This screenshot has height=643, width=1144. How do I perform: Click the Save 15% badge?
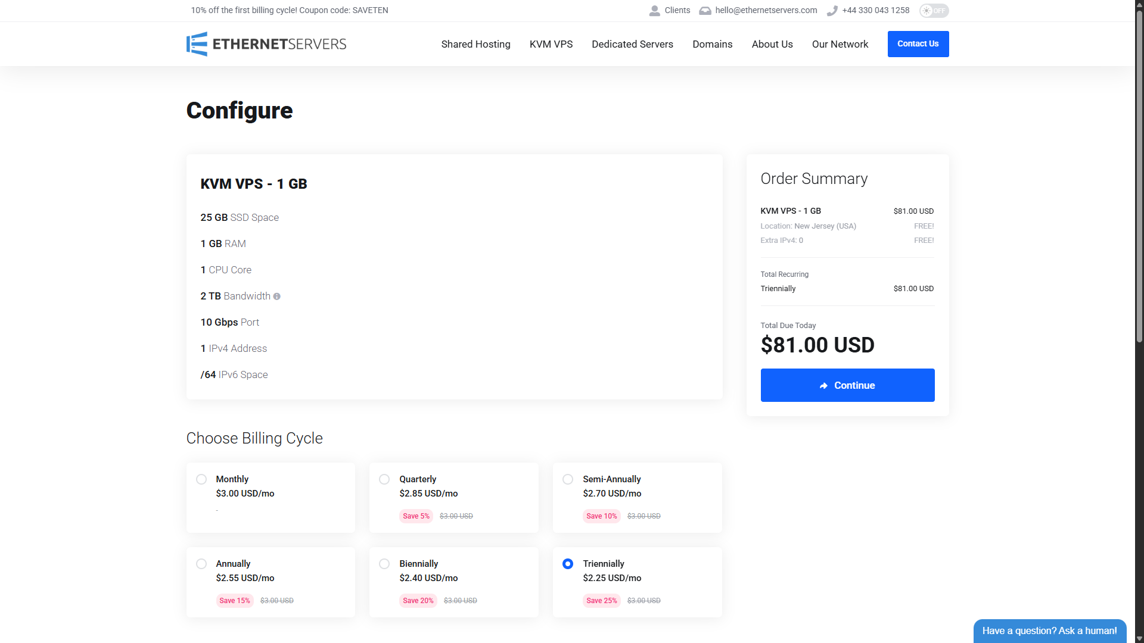click(235, 601)
